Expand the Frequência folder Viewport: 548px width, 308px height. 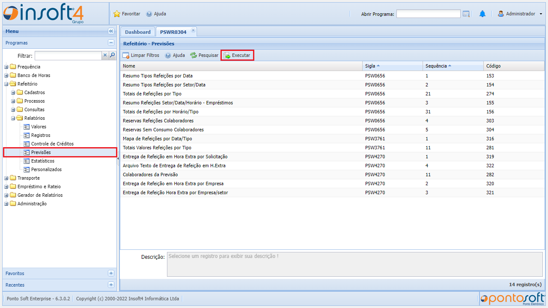pyautogui.click(x=6, y=67)
